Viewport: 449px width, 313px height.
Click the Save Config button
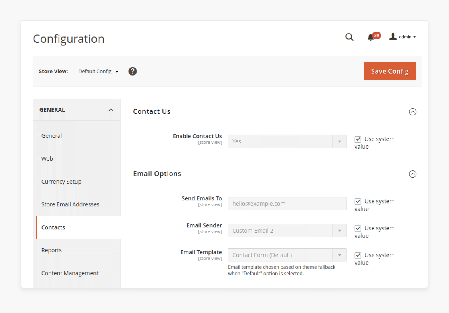point(390,71)
